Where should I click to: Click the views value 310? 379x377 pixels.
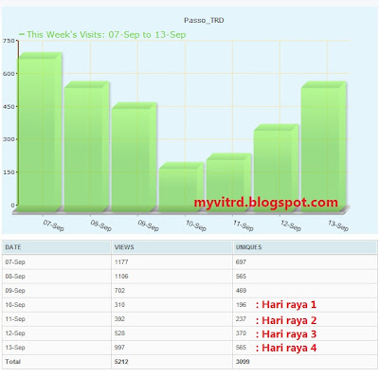coord(119,305)
